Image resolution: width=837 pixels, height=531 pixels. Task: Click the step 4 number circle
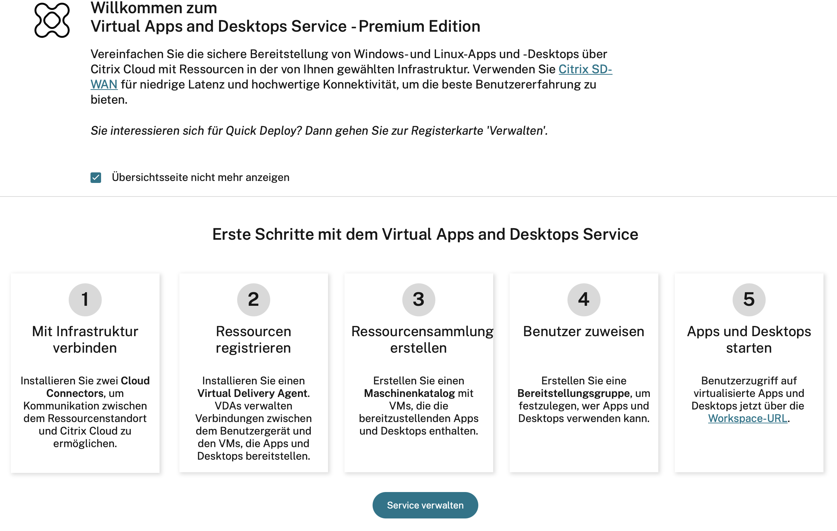(x=584, y=300)
